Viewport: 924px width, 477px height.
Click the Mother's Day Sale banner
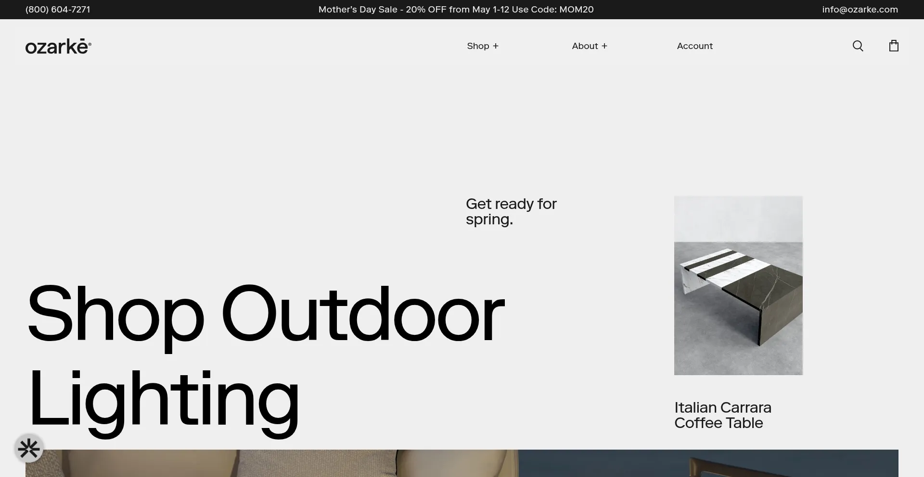456,9
